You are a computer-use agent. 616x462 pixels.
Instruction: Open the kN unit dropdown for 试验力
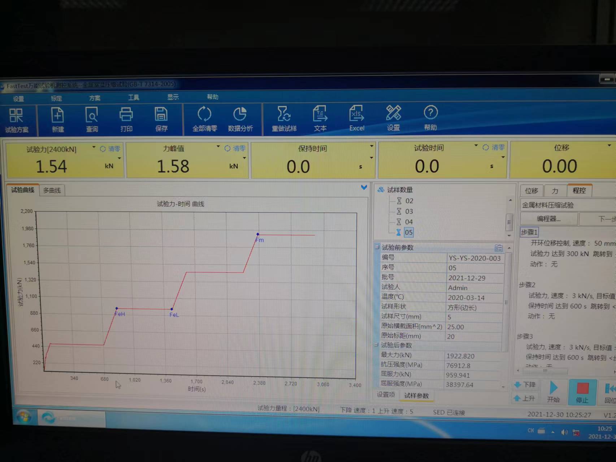pyautogui.click(x=120, y=158)
